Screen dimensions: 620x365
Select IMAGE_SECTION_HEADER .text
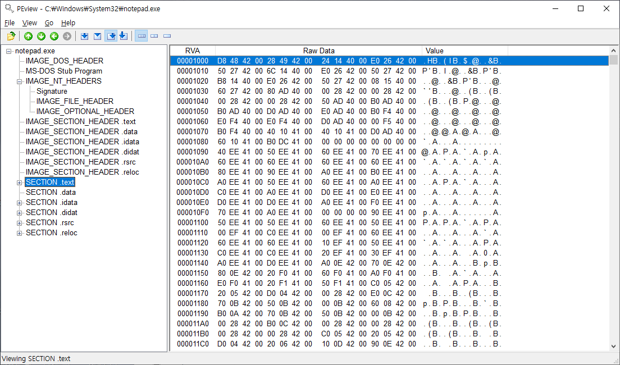tap(81, 121)
